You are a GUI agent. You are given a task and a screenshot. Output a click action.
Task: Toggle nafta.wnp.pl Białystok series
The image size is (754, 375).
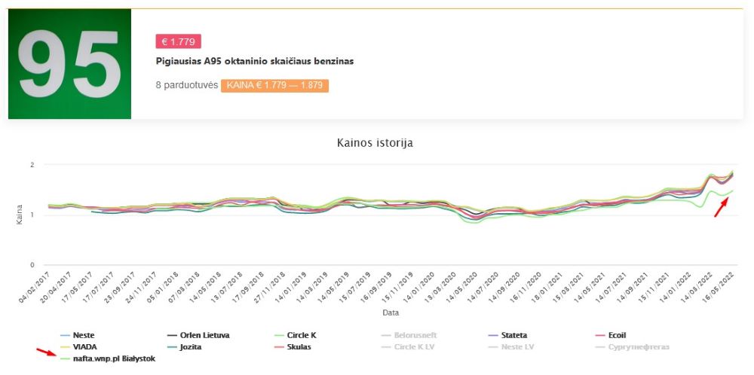(107, 358)
